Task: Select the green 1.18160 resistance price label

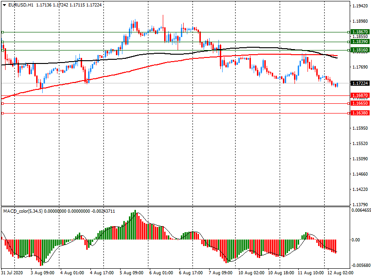Action: coord(360,50)
